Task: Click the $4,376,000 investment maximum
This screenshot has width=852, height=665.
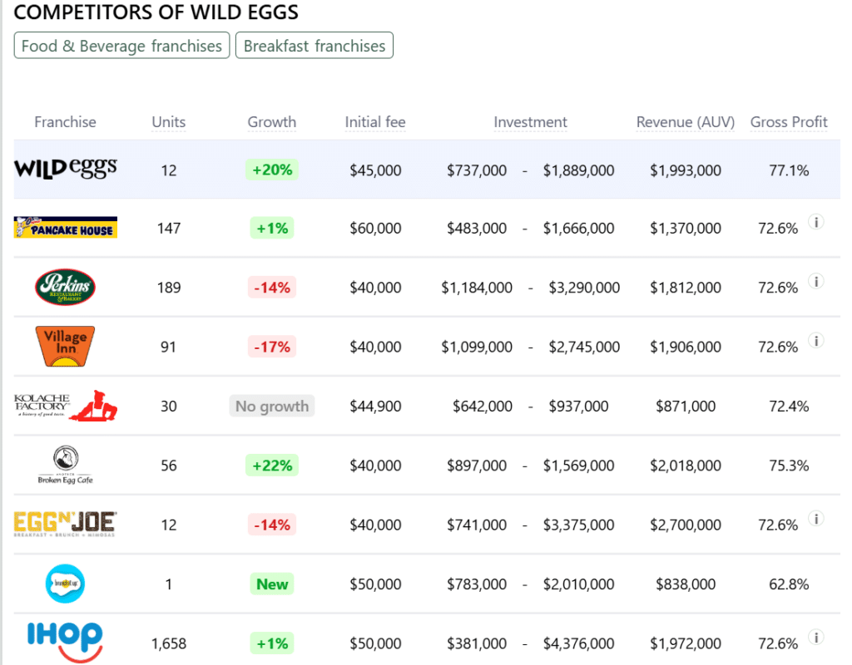Action: pos(579,644)
